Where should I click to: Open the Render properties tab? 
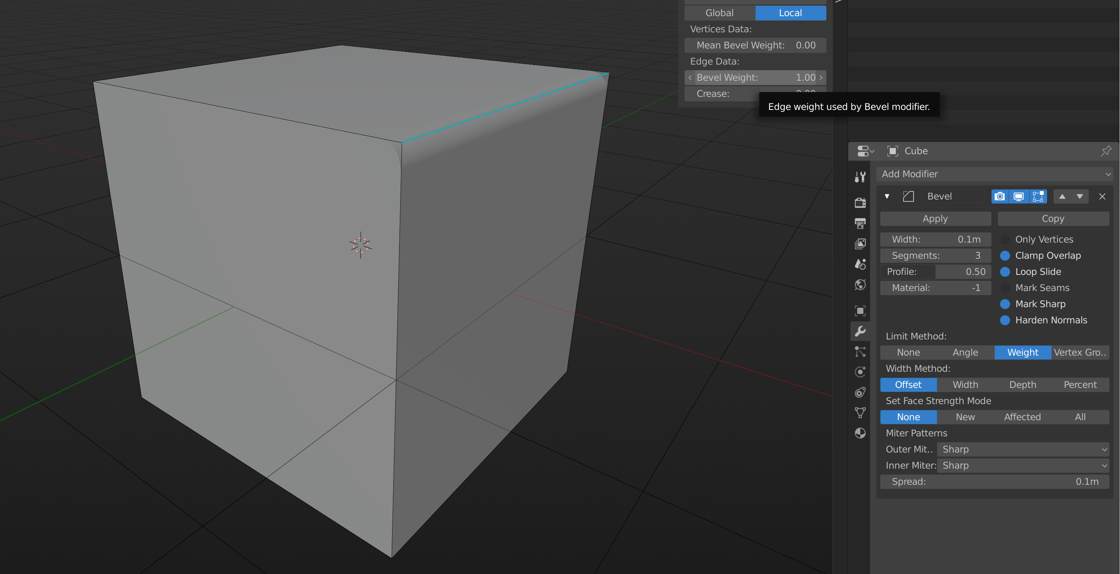(x=860, y=203)
